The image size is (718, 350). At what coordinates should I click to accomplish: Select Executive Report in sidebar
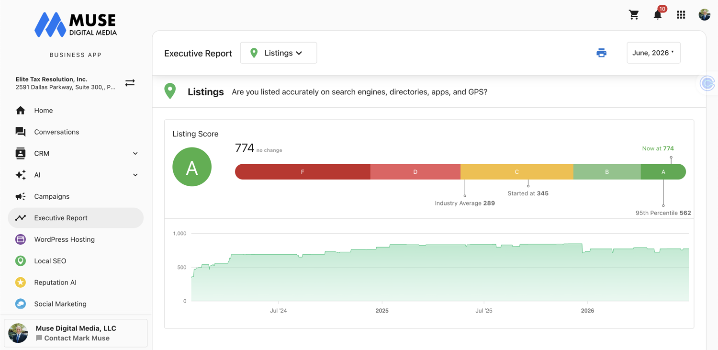click(76, 218)
